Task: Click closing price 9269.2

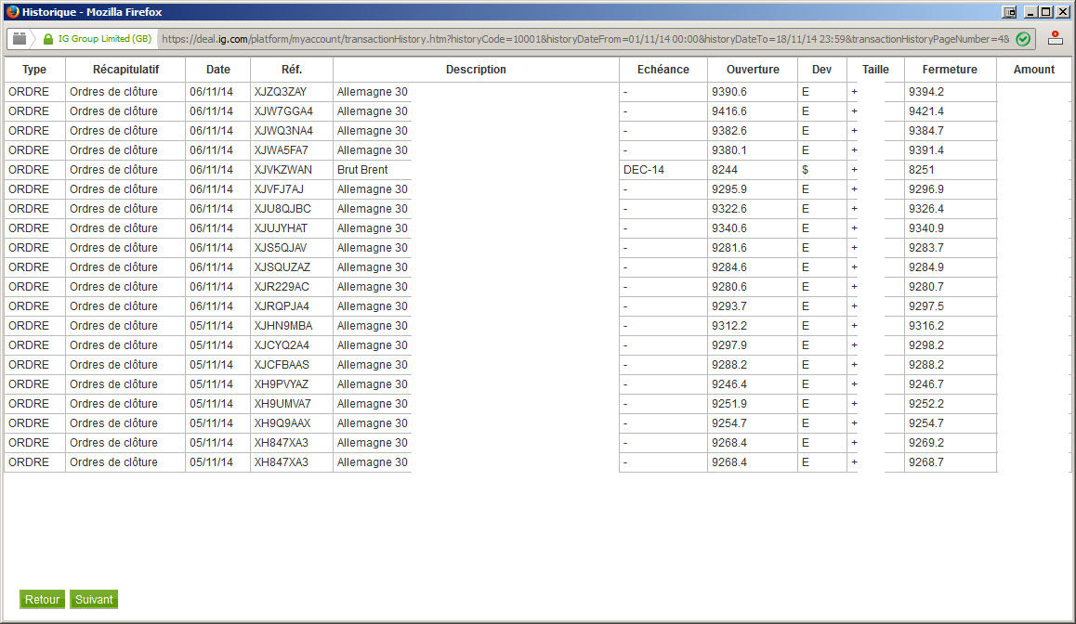Action: pos(926,443)
